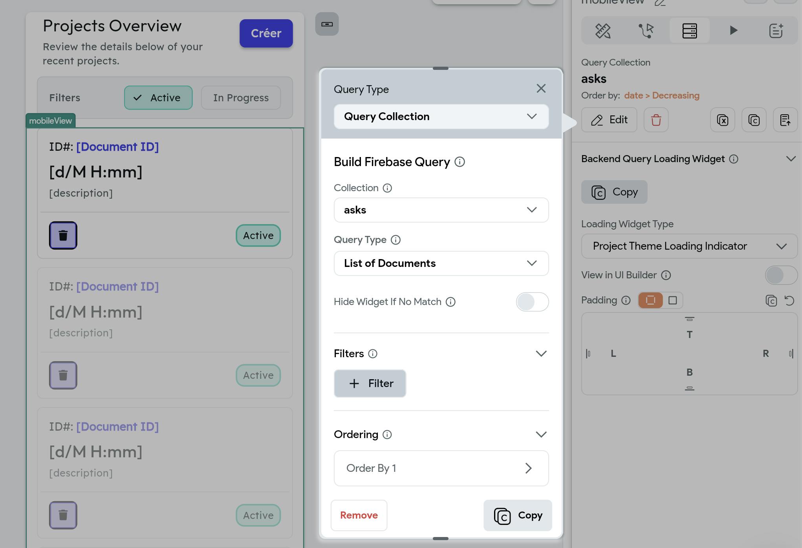The image size is (802, 548).
Task: Open the Actions flow tab icon
Action: (x=646, y=31)
